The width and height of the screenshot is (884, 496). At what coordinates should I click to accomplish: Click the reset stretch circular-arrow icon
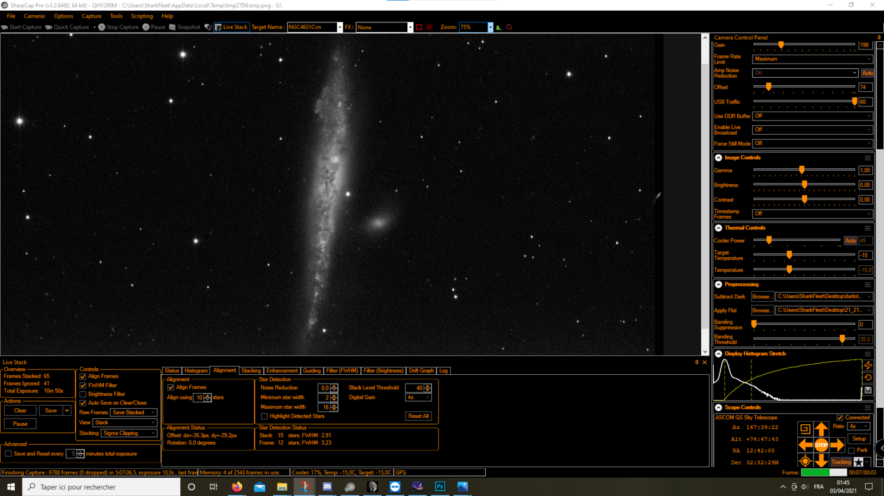868,377
